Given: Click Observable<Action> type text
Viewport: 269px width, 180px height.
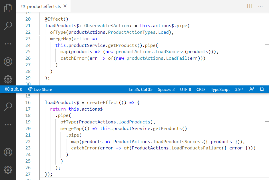Looking at the screenshot, I should tap(108, 26).
